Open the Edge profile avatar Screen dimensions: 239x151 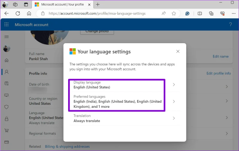(5, 4)
